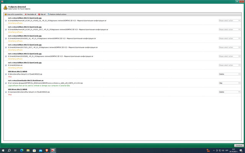Click the orange tray icon on taskbar

[208, 150]
